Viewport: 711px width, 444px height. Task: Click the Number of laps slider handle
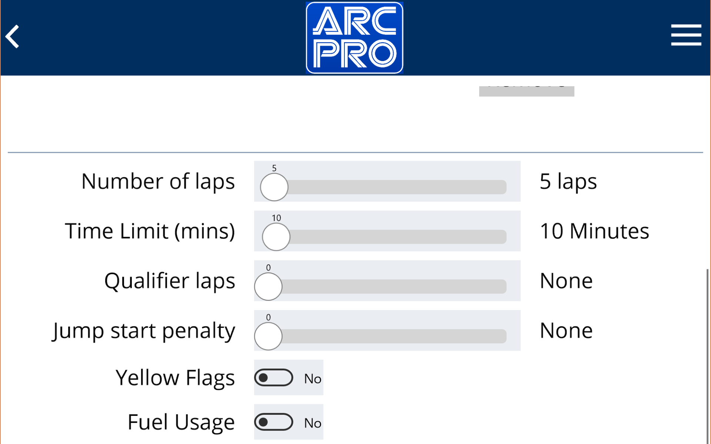pyautogui.click(x=274, y=187)
